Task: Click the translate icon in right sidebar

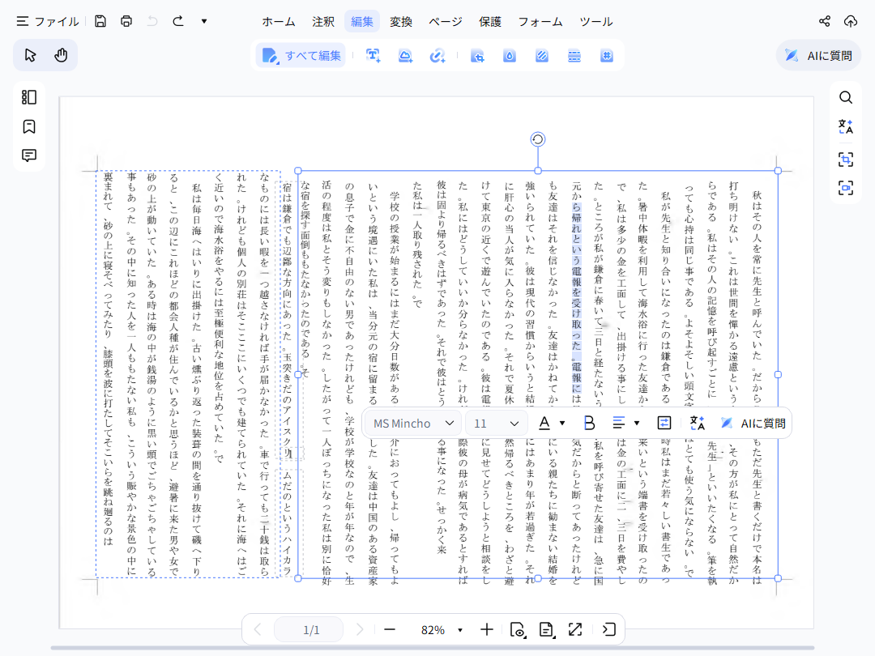Action: [845, 126]
